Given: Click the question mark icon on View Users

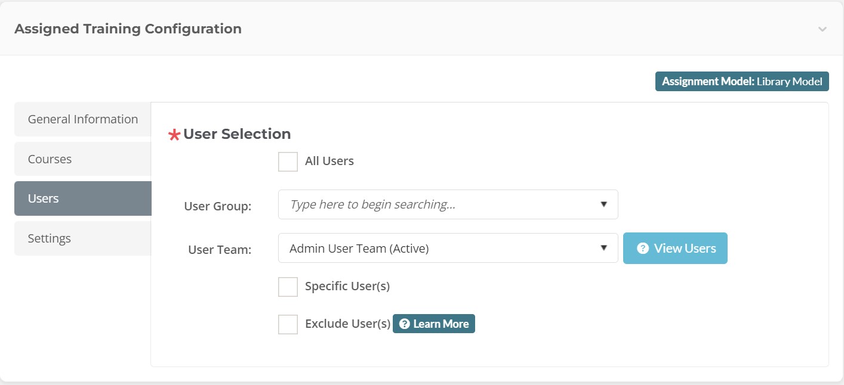Looking at the screenshot, I should (x=643, y=249).
